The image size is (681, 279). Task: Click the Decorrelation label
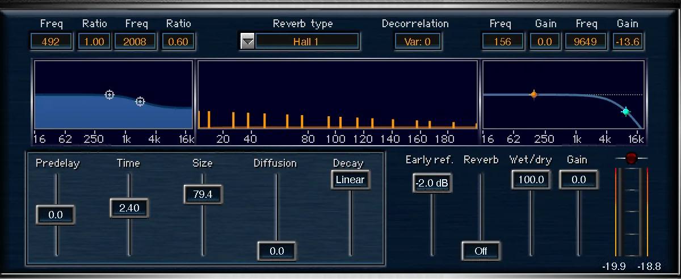415,24
